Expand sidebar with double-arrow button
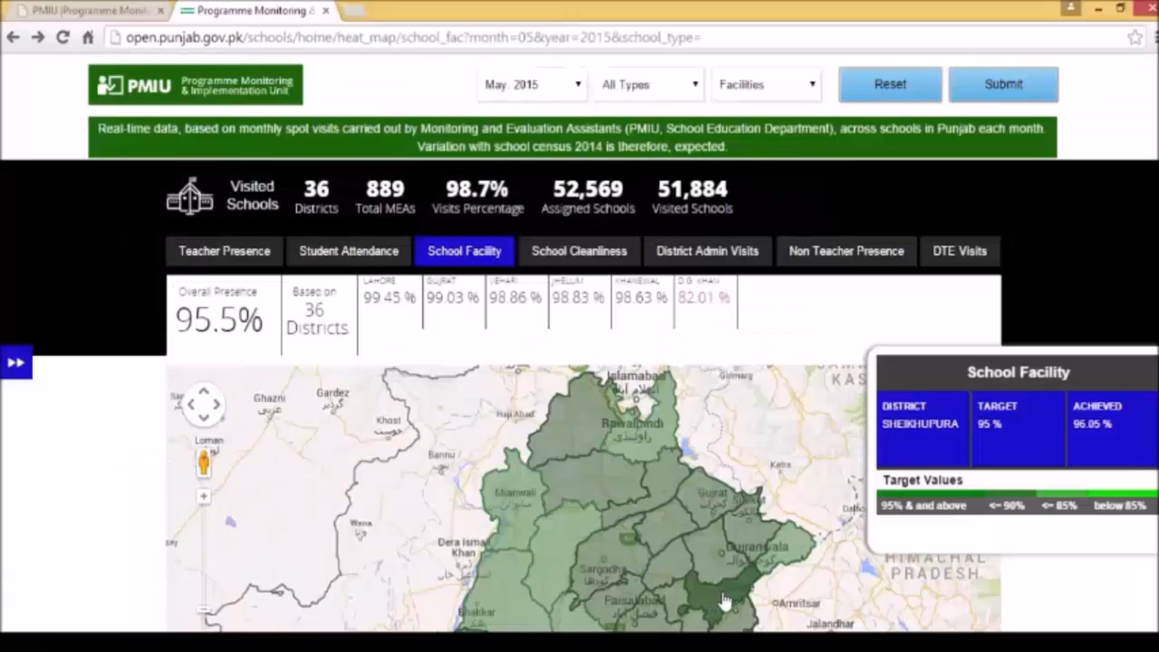Image resolution: width=1159 pixels, height=652 pixels. (x=16, y=362)
